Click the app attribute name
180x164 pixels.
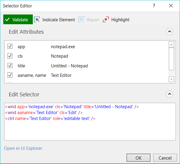click(21, 47)
